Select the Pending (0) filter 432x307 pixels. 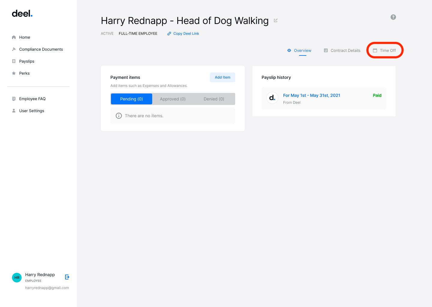pos(131,99)
